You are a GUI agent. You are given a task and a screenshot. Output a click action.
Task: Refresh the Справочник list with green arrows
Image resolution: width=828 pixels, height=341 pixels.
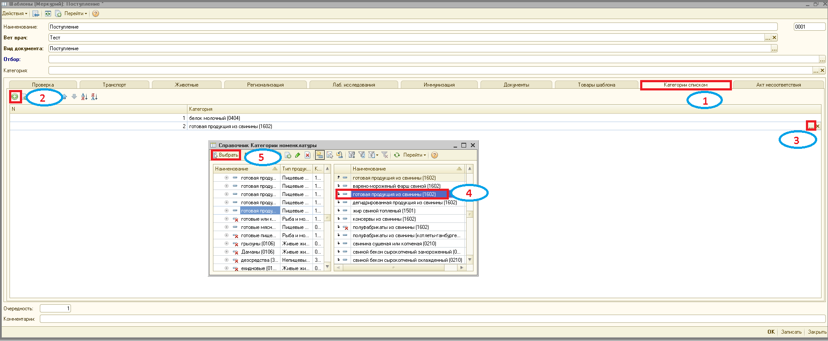(x=396, y=155)
